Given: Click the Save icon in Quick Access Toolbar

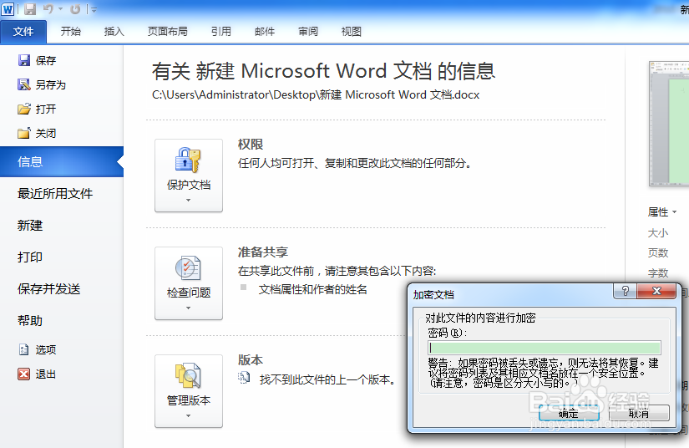Looking at the screenshot, I should click(30, 9).
